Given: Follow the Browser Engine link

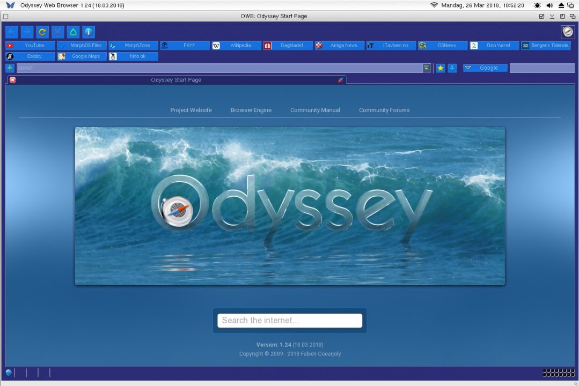Looking at the screenshot, I should (x=251, y=110).
